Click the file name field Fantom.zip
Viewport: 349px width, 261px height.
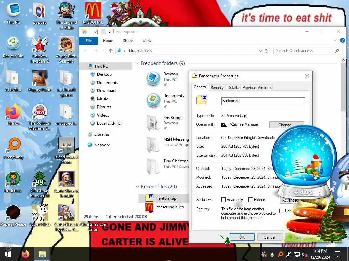point(263,101)
